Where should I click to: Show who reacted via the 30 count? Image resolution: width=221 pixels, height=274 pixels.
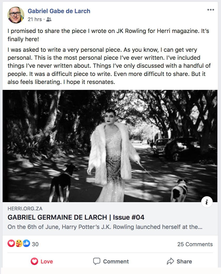point(35,244)
